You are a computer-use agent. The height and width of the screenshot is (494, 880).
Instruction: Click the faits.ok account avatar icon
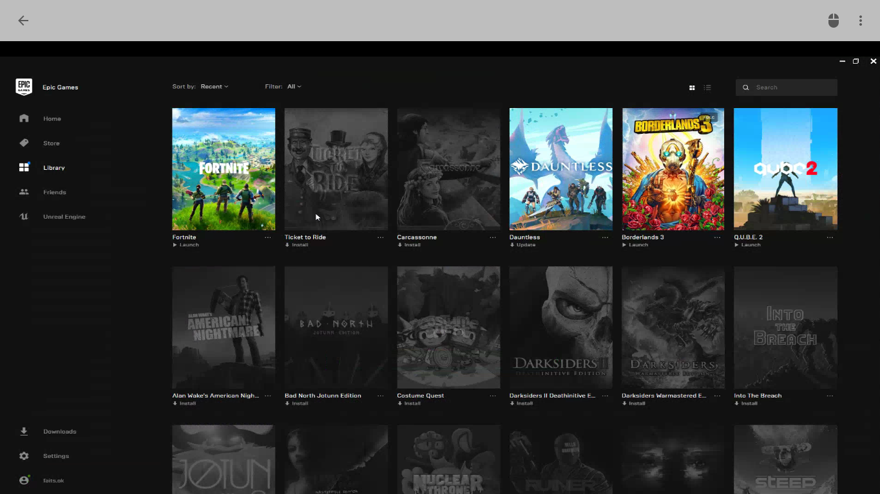coord(24,480)
